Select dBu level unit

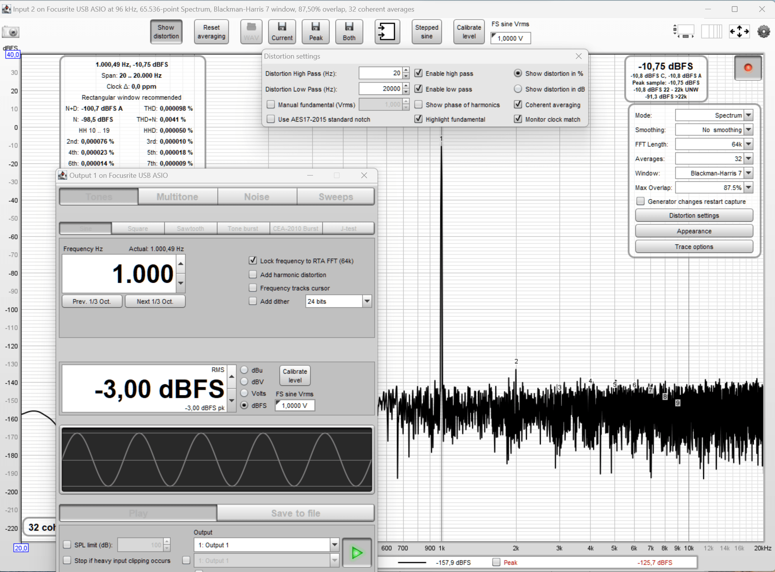click(x=244, y=370)
